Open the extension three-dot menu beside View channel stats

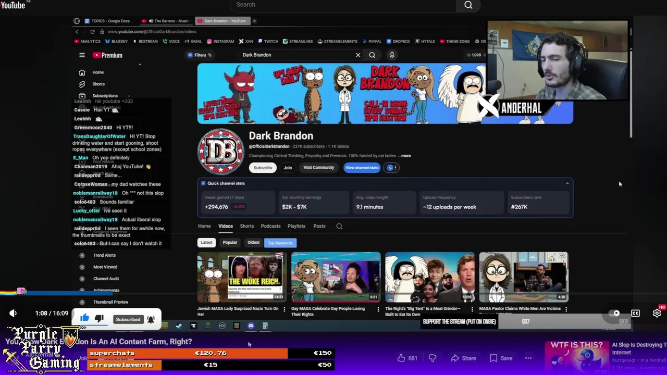(395, 168)
